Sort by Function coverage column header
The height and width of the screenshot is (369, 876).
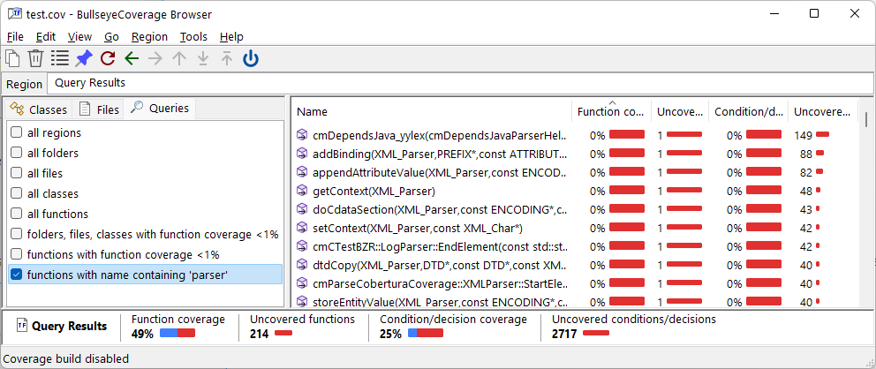[610, 111]
